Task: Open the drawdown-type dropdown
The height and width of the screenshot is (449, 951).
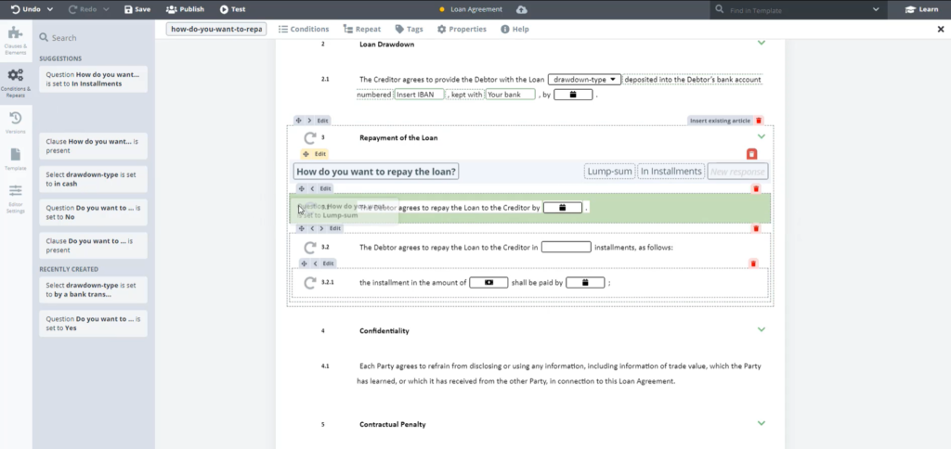Action: click(584, 80)
